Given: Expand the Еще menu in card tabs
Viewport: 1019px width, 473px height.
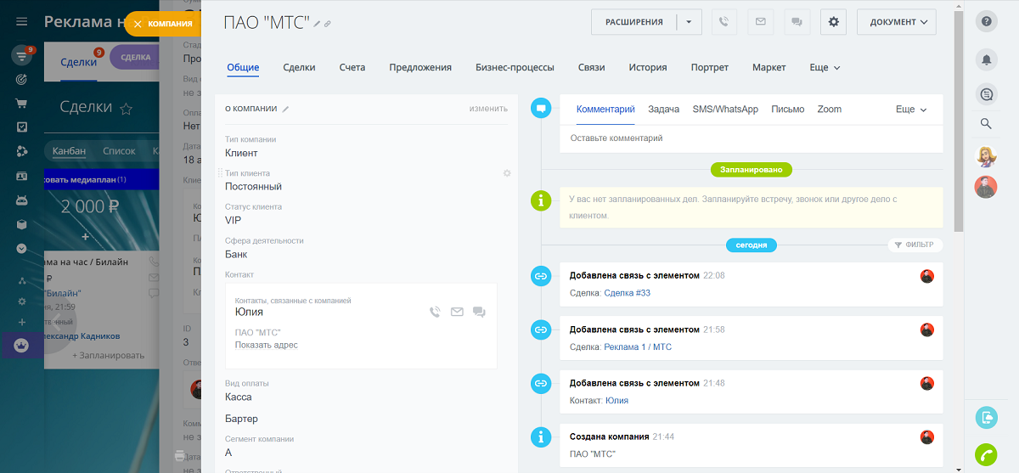Looking at the screenshot, I should point(825,67).
